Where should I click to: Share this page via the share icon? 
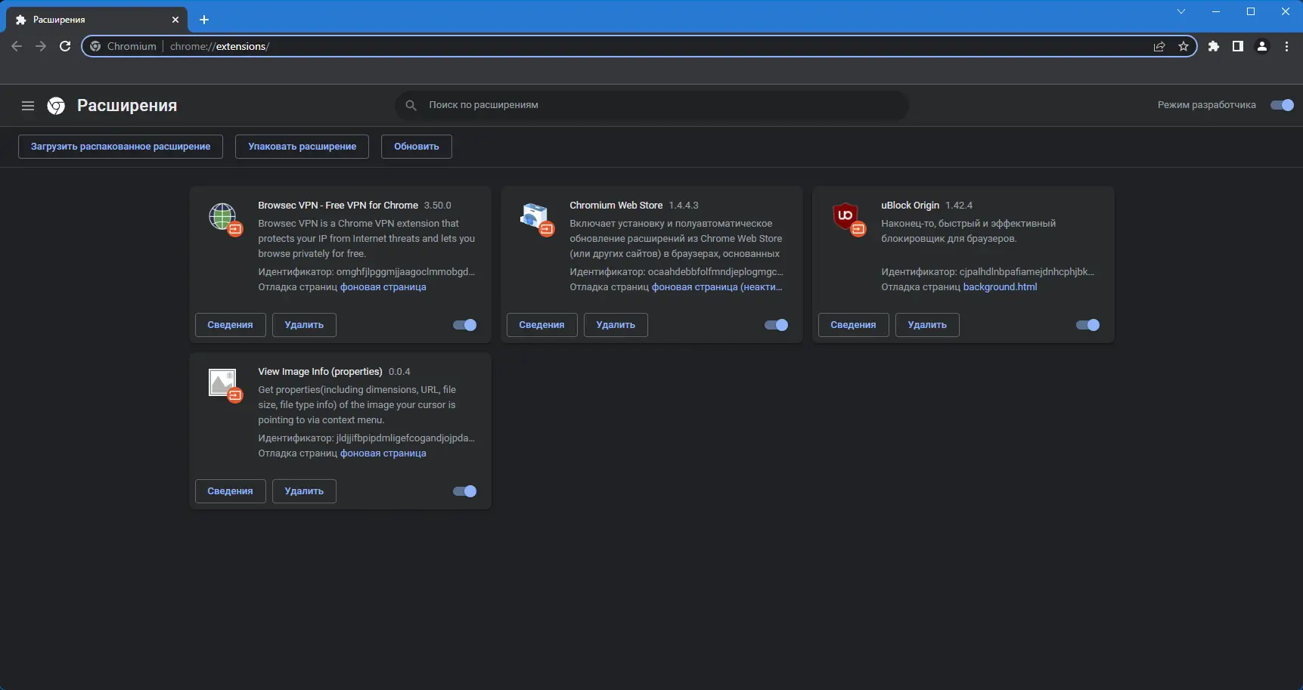point(1159,46)
